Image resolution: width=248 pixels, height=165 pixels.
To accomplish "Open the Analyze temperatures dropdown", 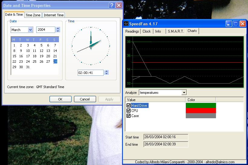I will (184, 93).
